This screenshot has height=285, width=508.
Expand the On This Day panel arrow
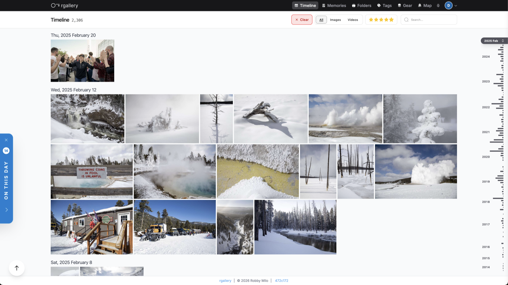coord(6,210)
